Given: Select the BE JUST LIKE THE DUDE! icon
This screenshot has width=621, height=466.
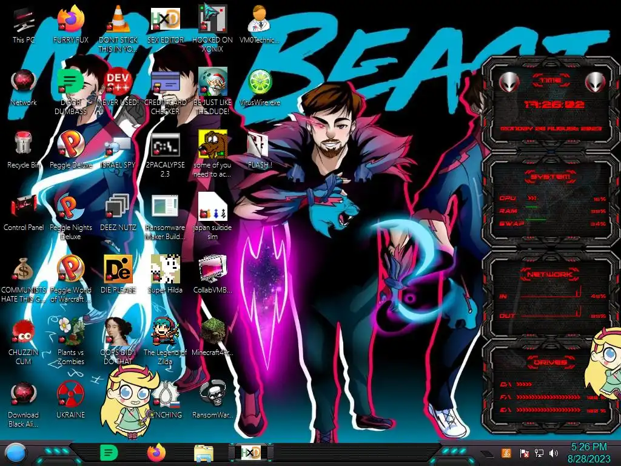Looking at the screenshot, I should 212,92.
